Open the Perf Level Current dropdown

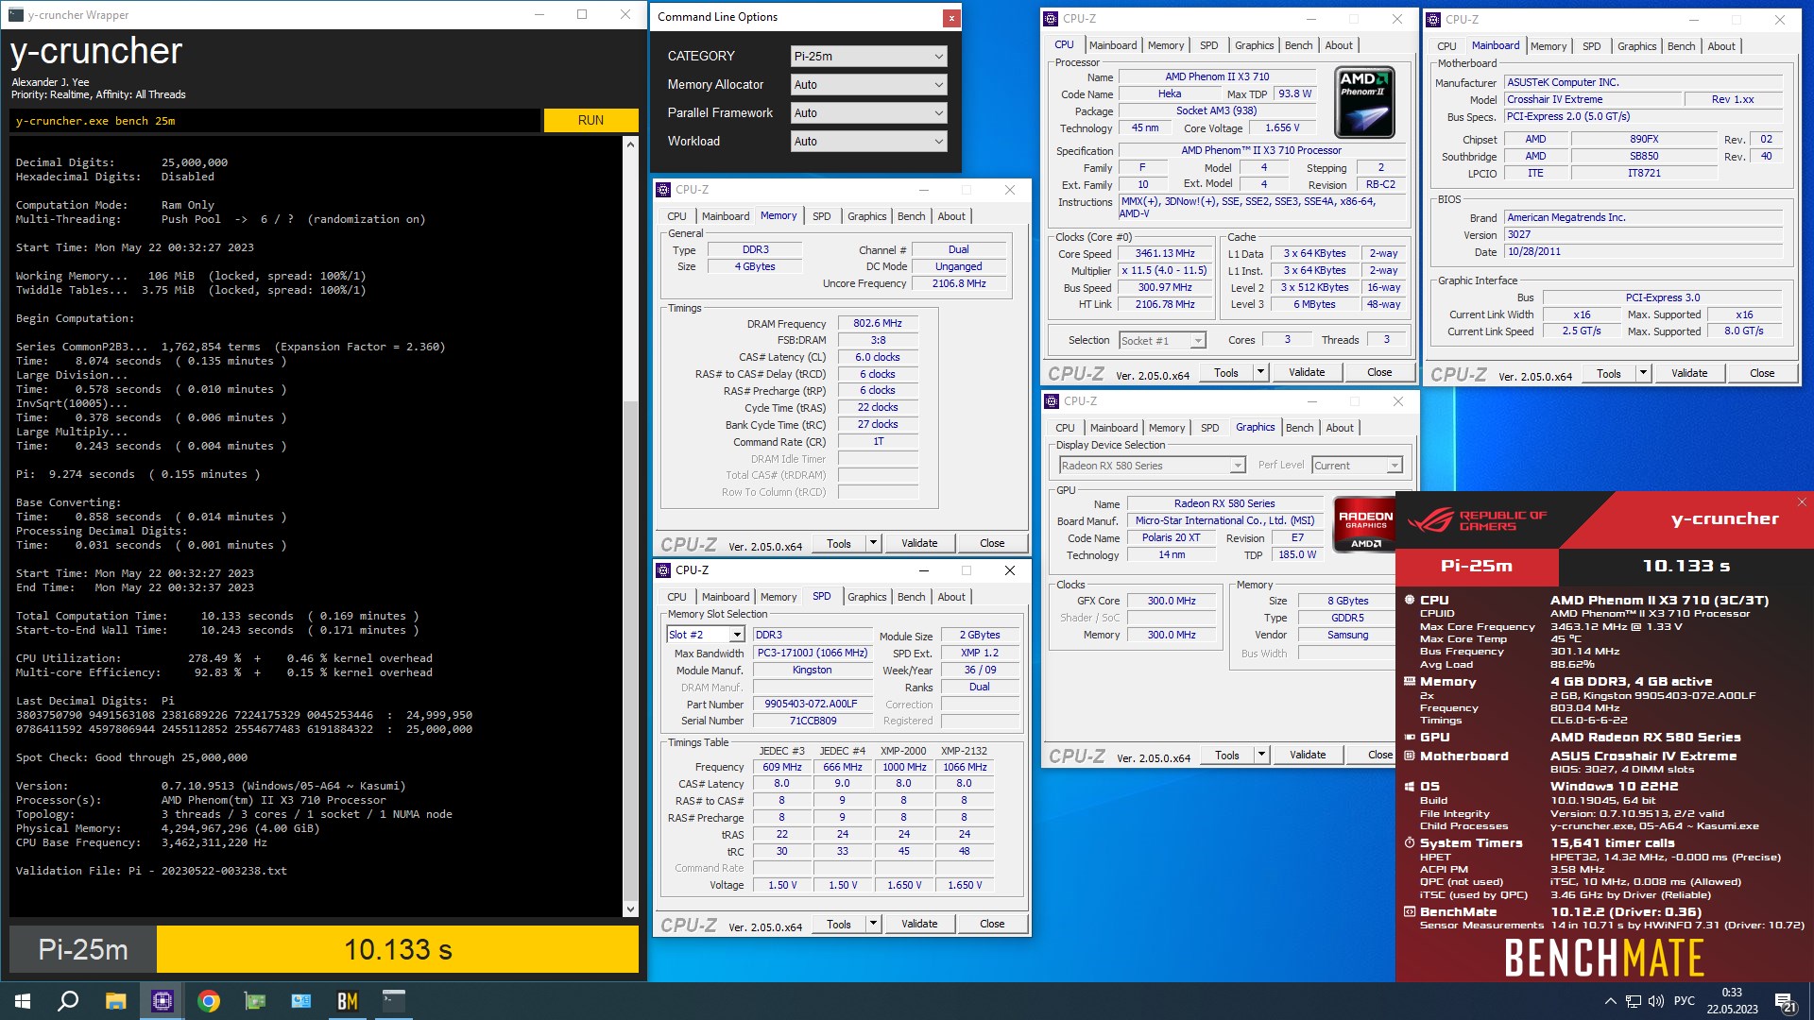tap(1357, 466)
